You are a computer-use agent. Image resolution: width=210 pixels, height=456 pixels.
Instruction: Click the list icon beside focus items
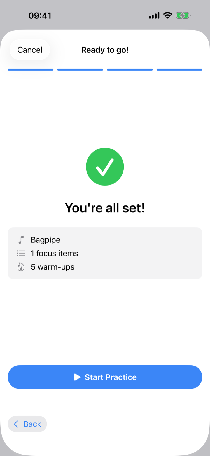21,253
